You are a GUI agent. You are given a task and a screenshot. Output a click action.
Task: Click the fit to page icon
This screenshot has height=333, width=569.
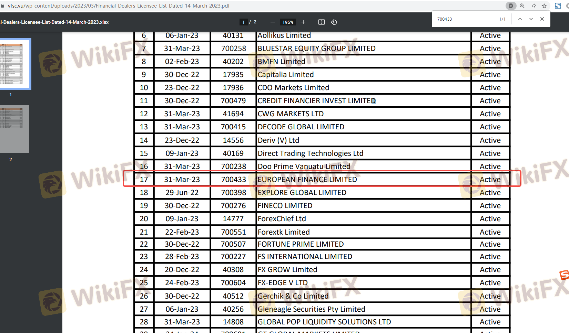click(x=322, y=22)
